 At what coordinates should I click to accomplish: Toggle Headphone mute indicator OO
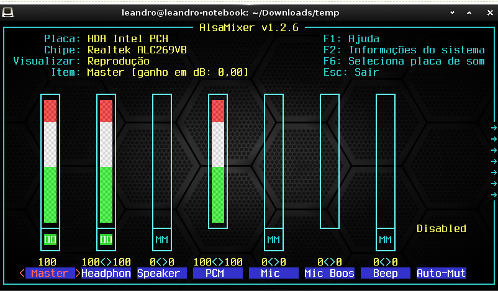(x=106, y=240)
